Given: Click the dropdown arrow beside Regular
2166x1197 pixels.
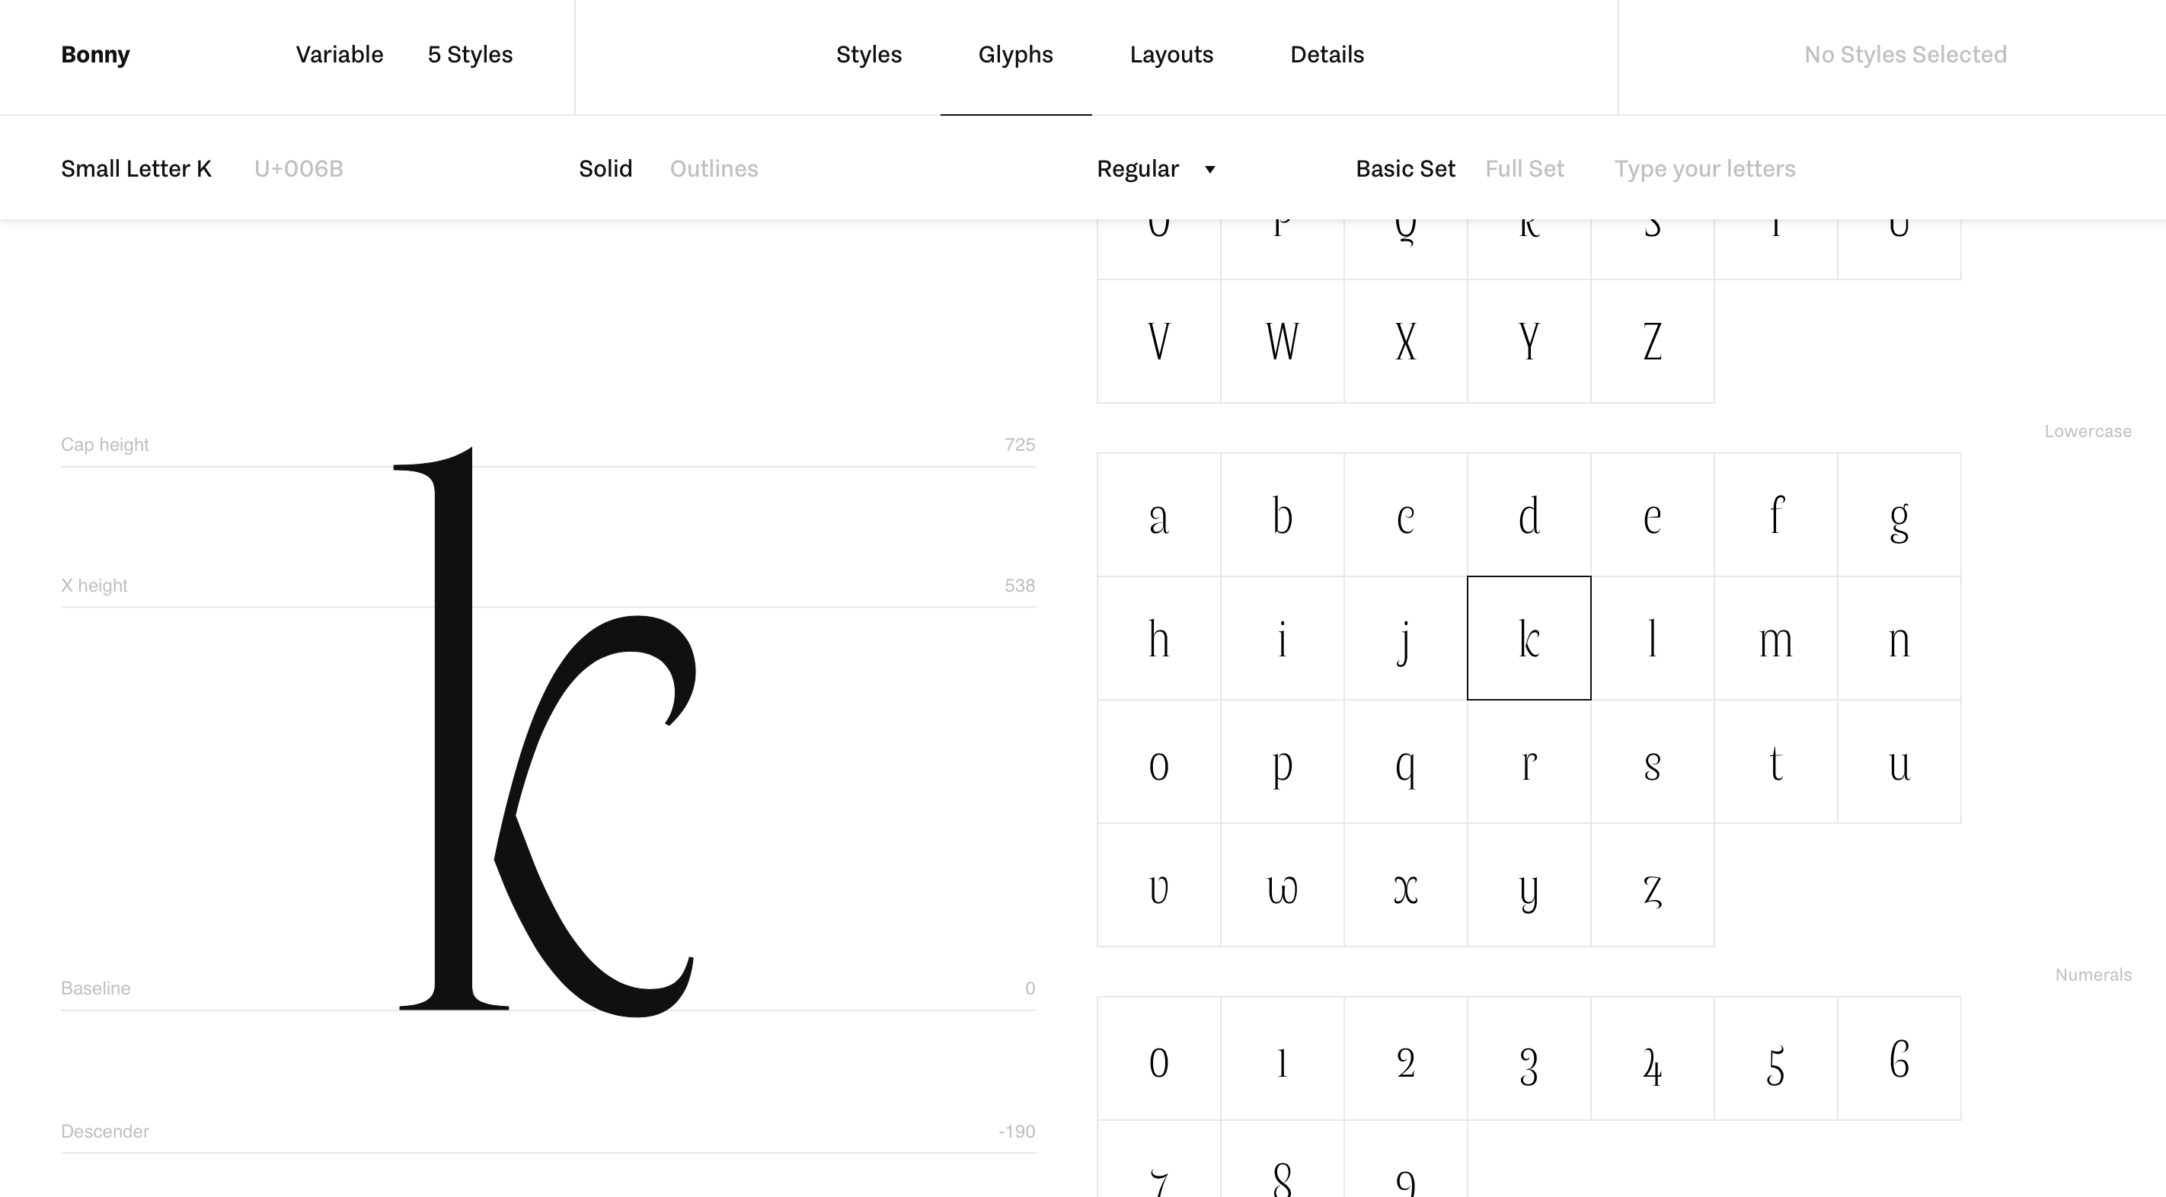Looking at the screenshot, I should (x=1209, y=170).
